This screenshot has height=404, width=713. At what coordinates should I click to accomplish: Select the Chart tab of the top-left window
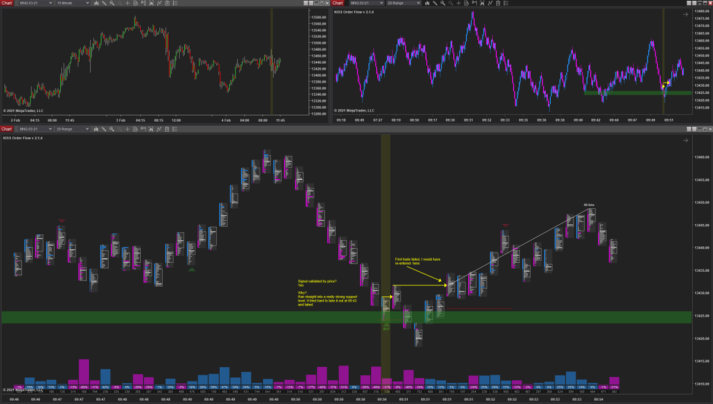7,3
